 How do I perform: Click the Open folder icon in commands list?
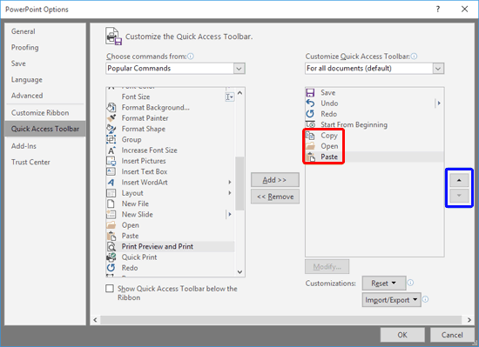(111, 225)
